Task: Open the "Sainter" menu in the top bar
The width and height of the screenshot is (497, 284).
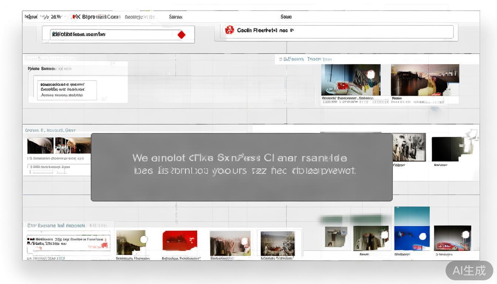Action: 176,17
